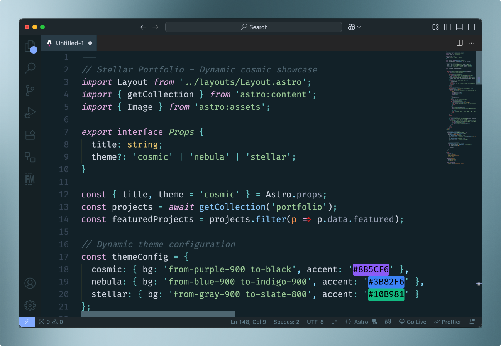501x346 pixels.
Task: Click Go Live in the status bar
Action: coord(412,322)
